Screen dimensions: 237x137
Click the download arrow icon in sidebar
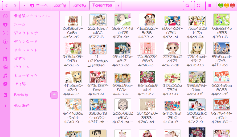5,42
